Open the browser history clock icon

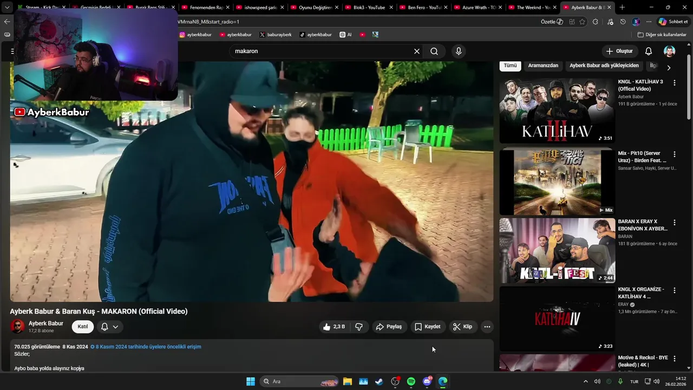[x=623, y=22]
